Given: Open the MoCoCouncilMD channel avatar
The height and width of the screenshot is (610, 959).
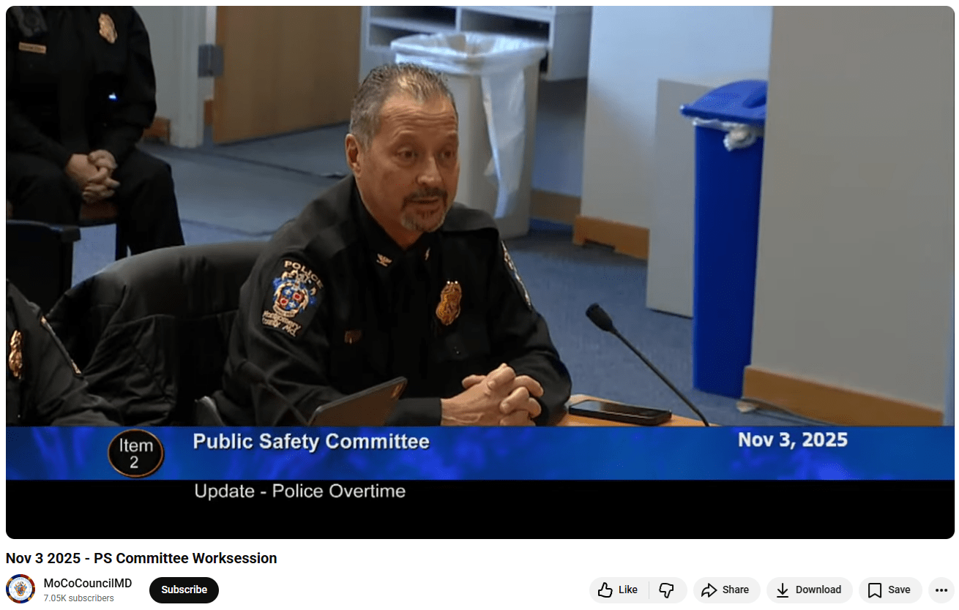Looking at the screenshot, I should [20, 590].
